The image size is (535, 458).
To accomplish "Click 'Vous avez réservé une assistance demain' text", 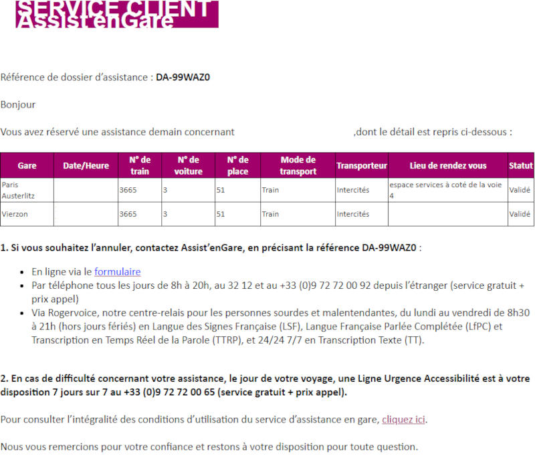I will coord(118,132).
